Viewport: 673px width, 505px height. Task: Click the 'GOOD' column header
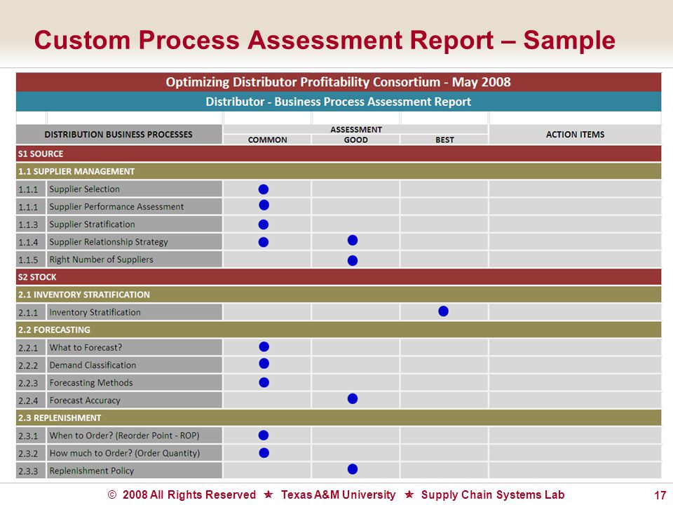tap(356, 140)
